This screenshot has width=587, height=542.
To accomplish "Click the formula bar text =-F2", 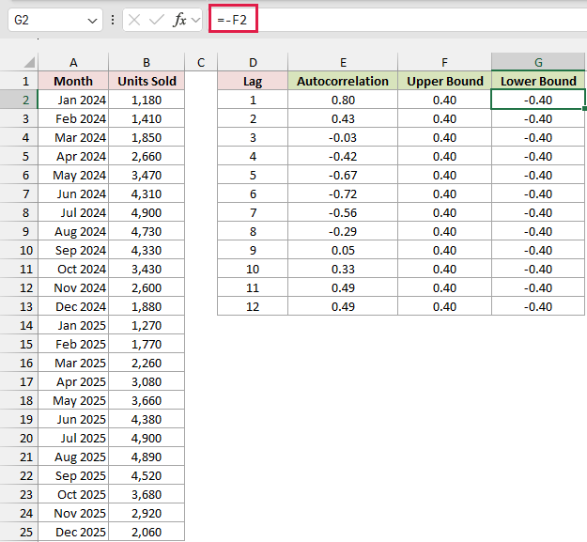I will click(232, 20).
